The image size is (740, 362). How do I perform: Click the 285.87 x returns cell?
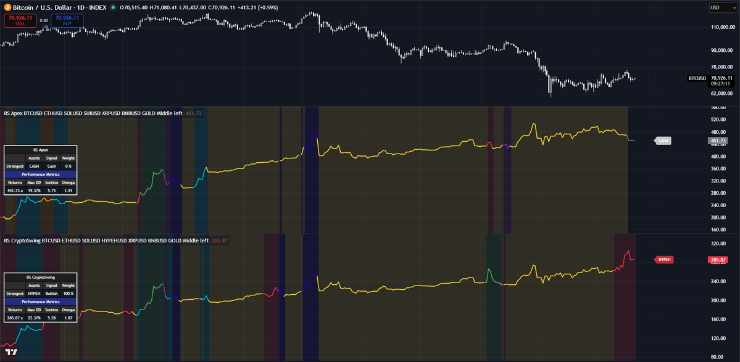click(15, 318)
